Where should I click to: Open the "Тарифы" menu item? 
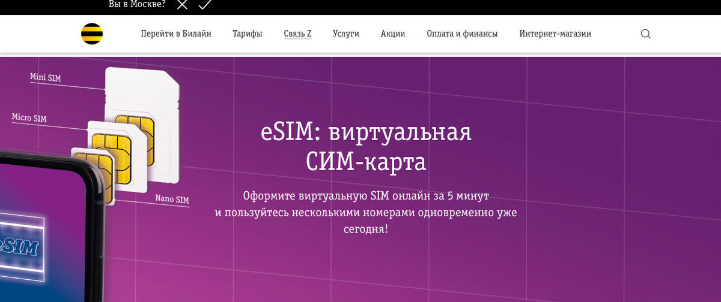(x=248, y=34)
